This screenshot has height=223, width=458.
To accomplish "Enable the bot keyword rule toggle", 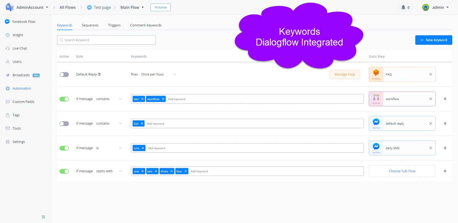I will coord(64,124).
